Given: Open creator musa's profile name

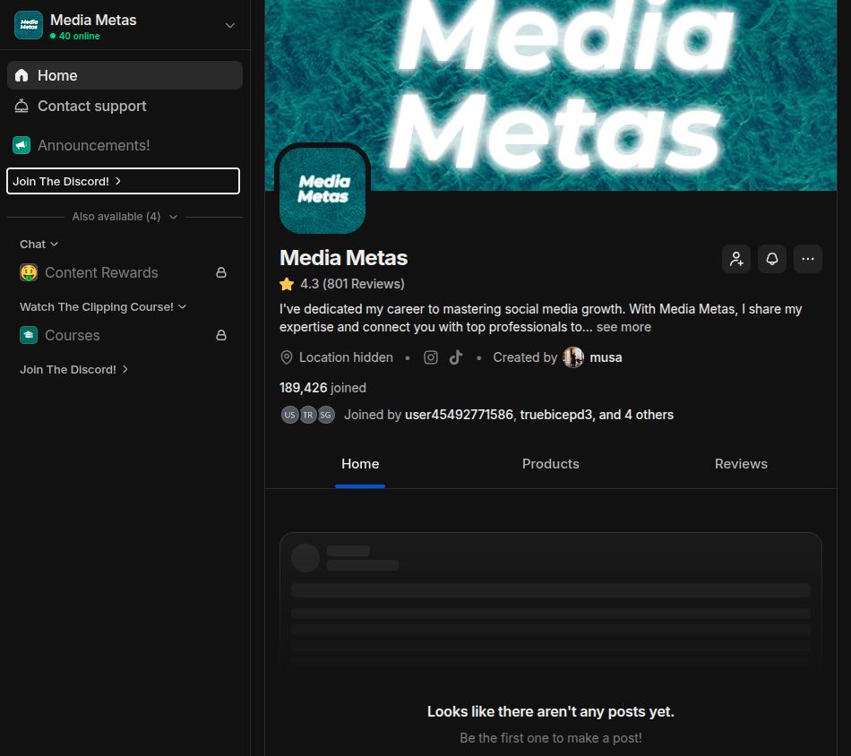Looking at the screenshot, I should pos(606,357).
